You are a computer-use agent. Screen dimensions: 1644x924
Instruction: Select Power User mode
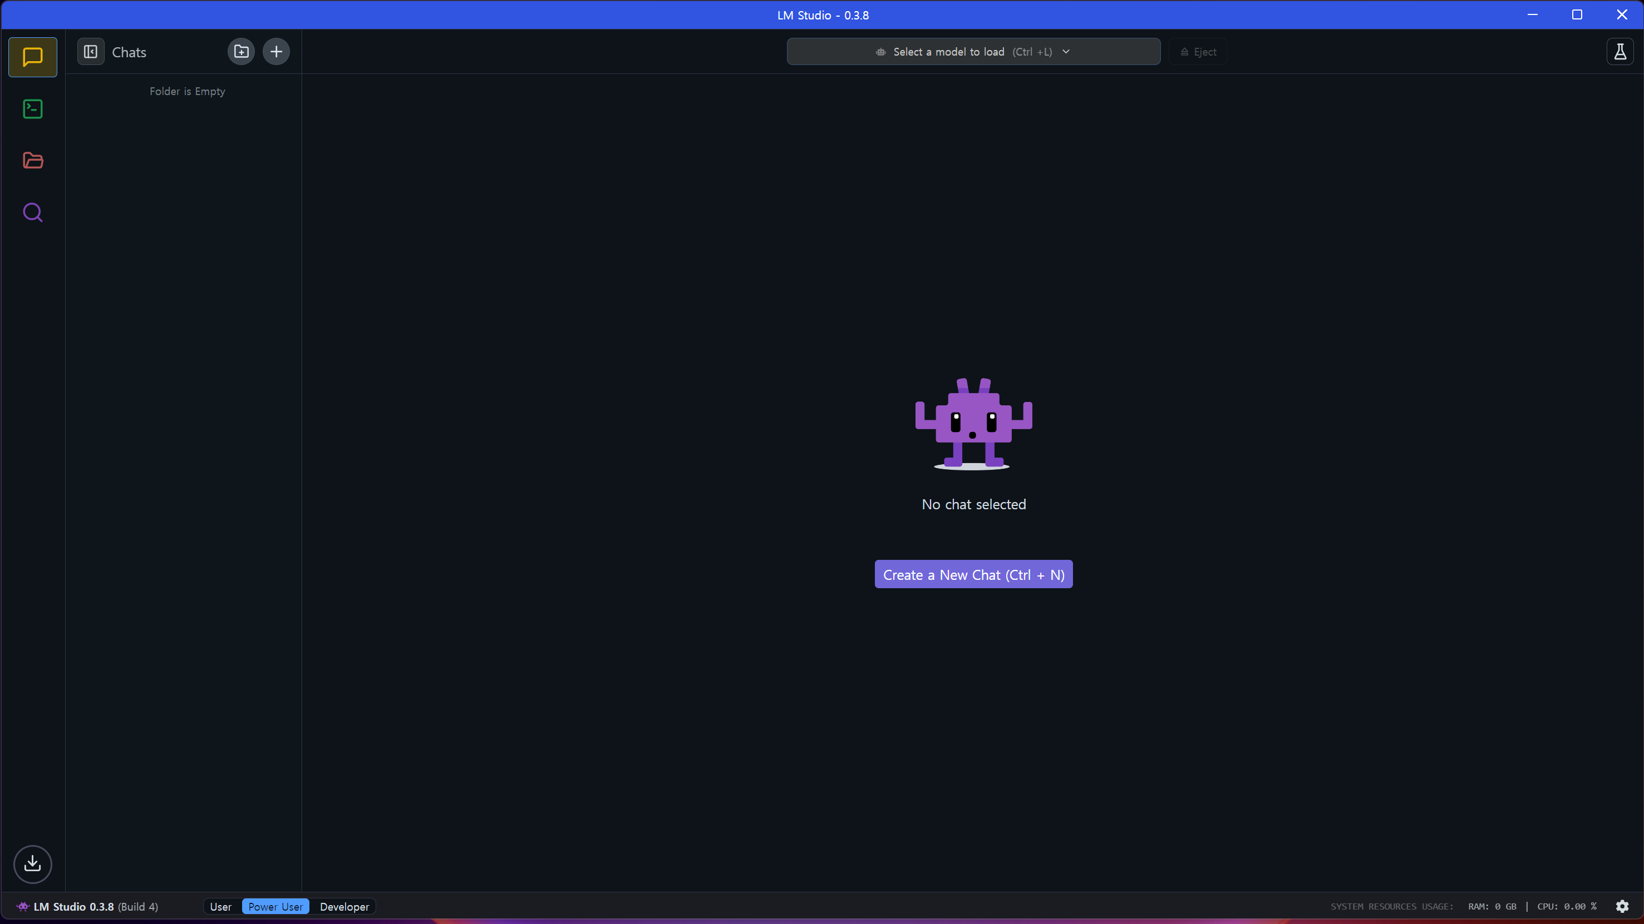tap(275, 907)
